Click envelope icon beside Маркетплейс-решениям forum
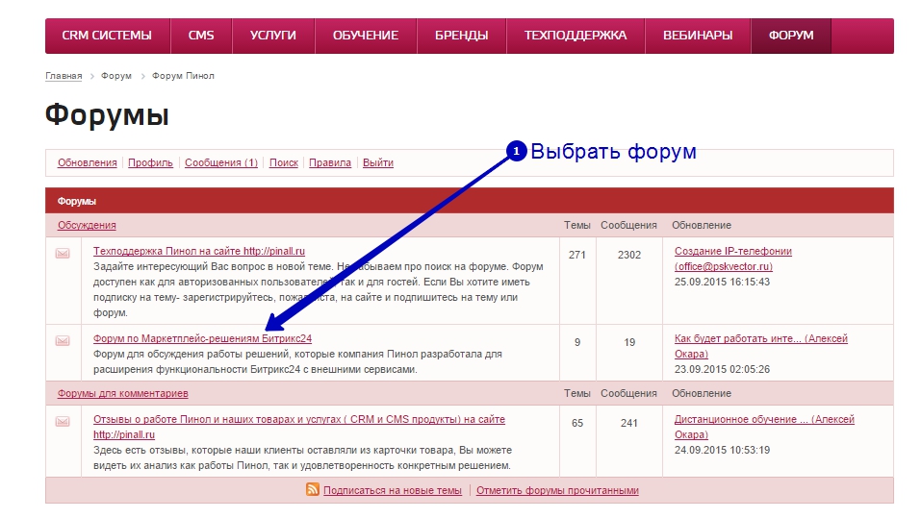Viewport: 921px width, 518px height. 63,340
